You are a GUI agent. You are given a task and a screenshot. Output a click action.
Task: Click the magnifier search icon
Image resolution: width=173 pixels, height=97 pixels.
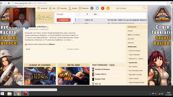coord(145,8)
